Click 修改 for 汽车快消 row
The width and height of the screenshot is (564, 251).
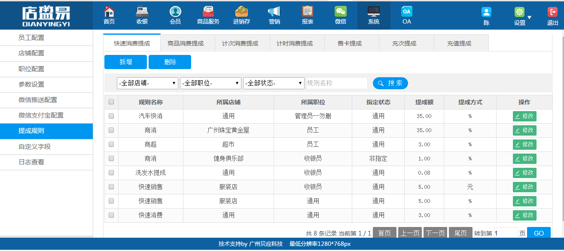(524, 116)
